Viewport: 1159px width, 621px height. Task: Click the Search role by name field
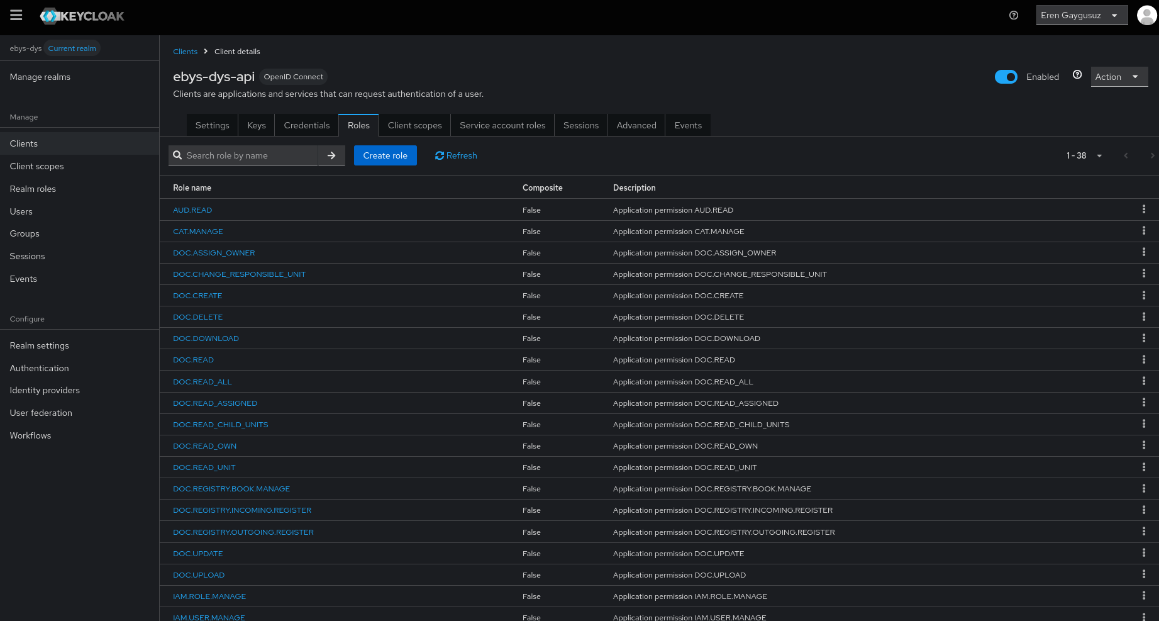click(243, 155)
